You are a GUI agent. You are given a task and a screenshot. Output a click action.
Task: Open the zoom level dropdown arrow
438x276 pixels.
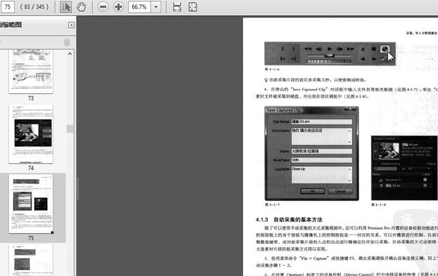[x=156, y=7]
